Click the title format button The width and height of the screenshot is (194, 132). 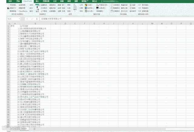pyautogui.click(x=44, y=5)
